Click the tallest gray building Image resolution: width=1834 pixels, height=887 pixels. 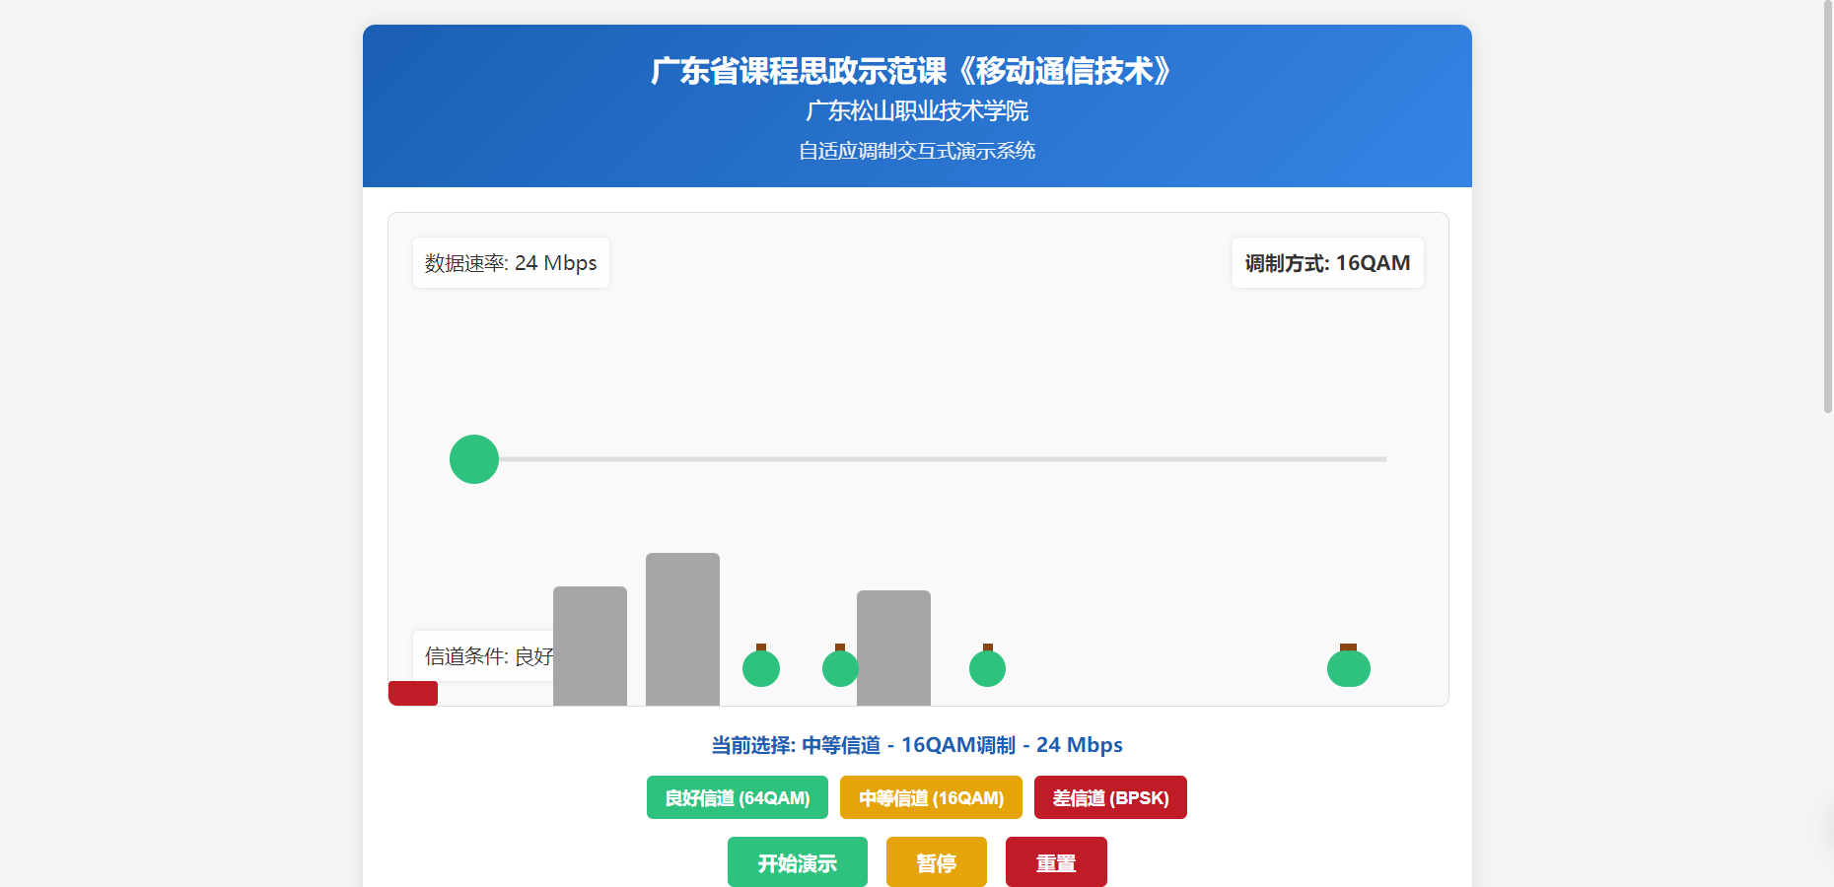(x=682, y=629)
